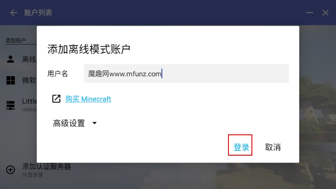The image size is (336, 189).
Task: Click the external link icon beside 购买 Minecraft
Action: pyautogui.click(x=56, y=99)
